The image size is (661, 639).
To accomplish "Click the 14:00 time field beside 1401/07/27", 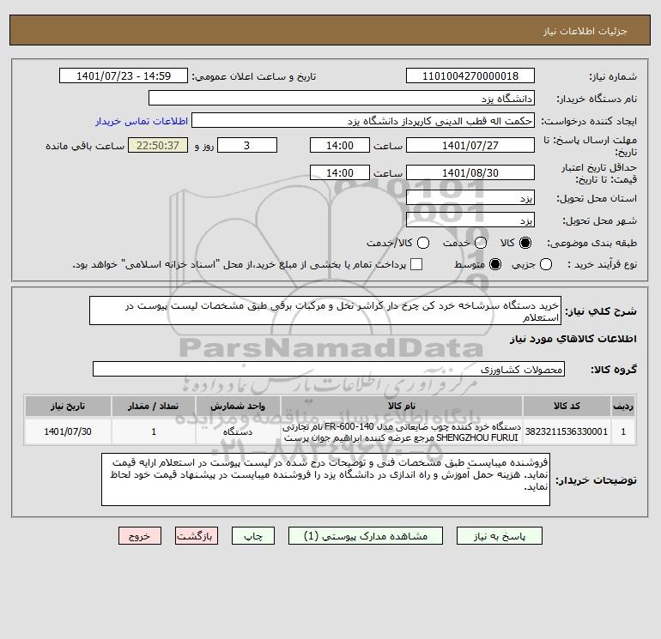I will tap(340, 145).
